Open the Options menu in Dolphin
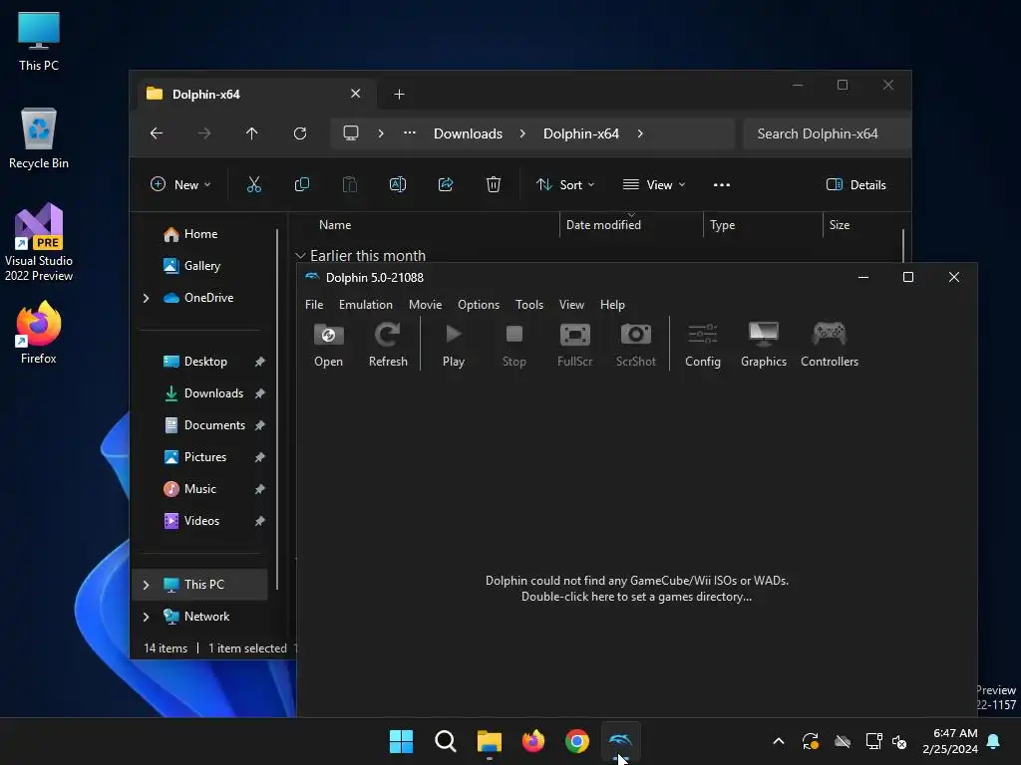Image resolution: width=1021 pixels, height=765 pixels. 478,305
